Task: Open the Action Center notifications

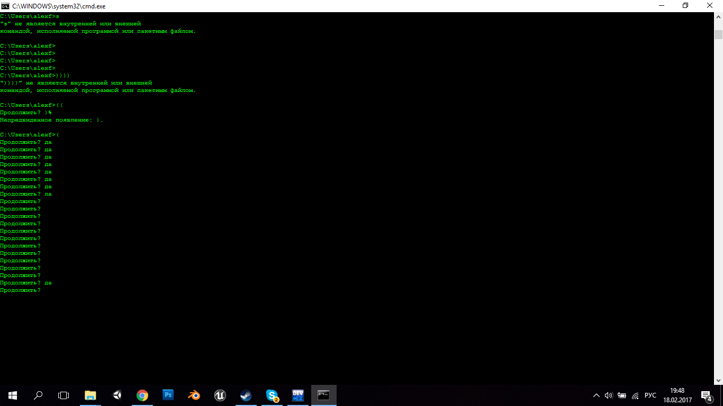Action: 706,395
